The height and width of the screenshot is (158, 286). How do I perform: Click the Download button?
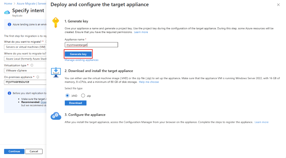[76, 103]
